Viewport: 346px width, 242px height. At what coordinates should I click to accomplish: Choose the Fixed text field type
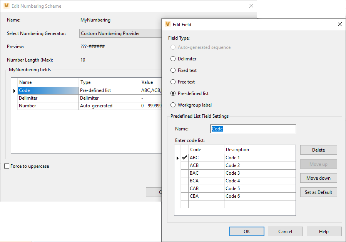(173, 70)
